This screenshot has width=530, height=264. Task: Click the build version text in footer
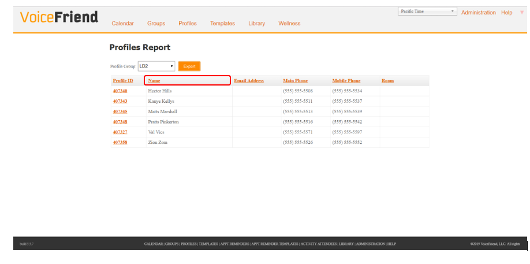tap(27, 244)
